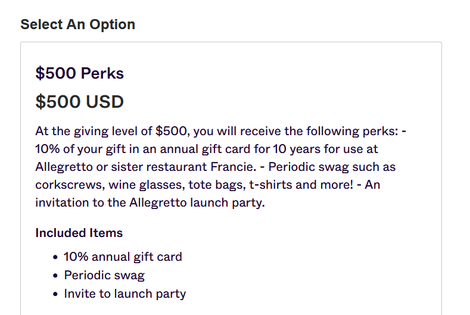Viewport: 470px width, 315px height.
Task: Click the "Select An Option" heading
Action: click(x=77, y=24)
